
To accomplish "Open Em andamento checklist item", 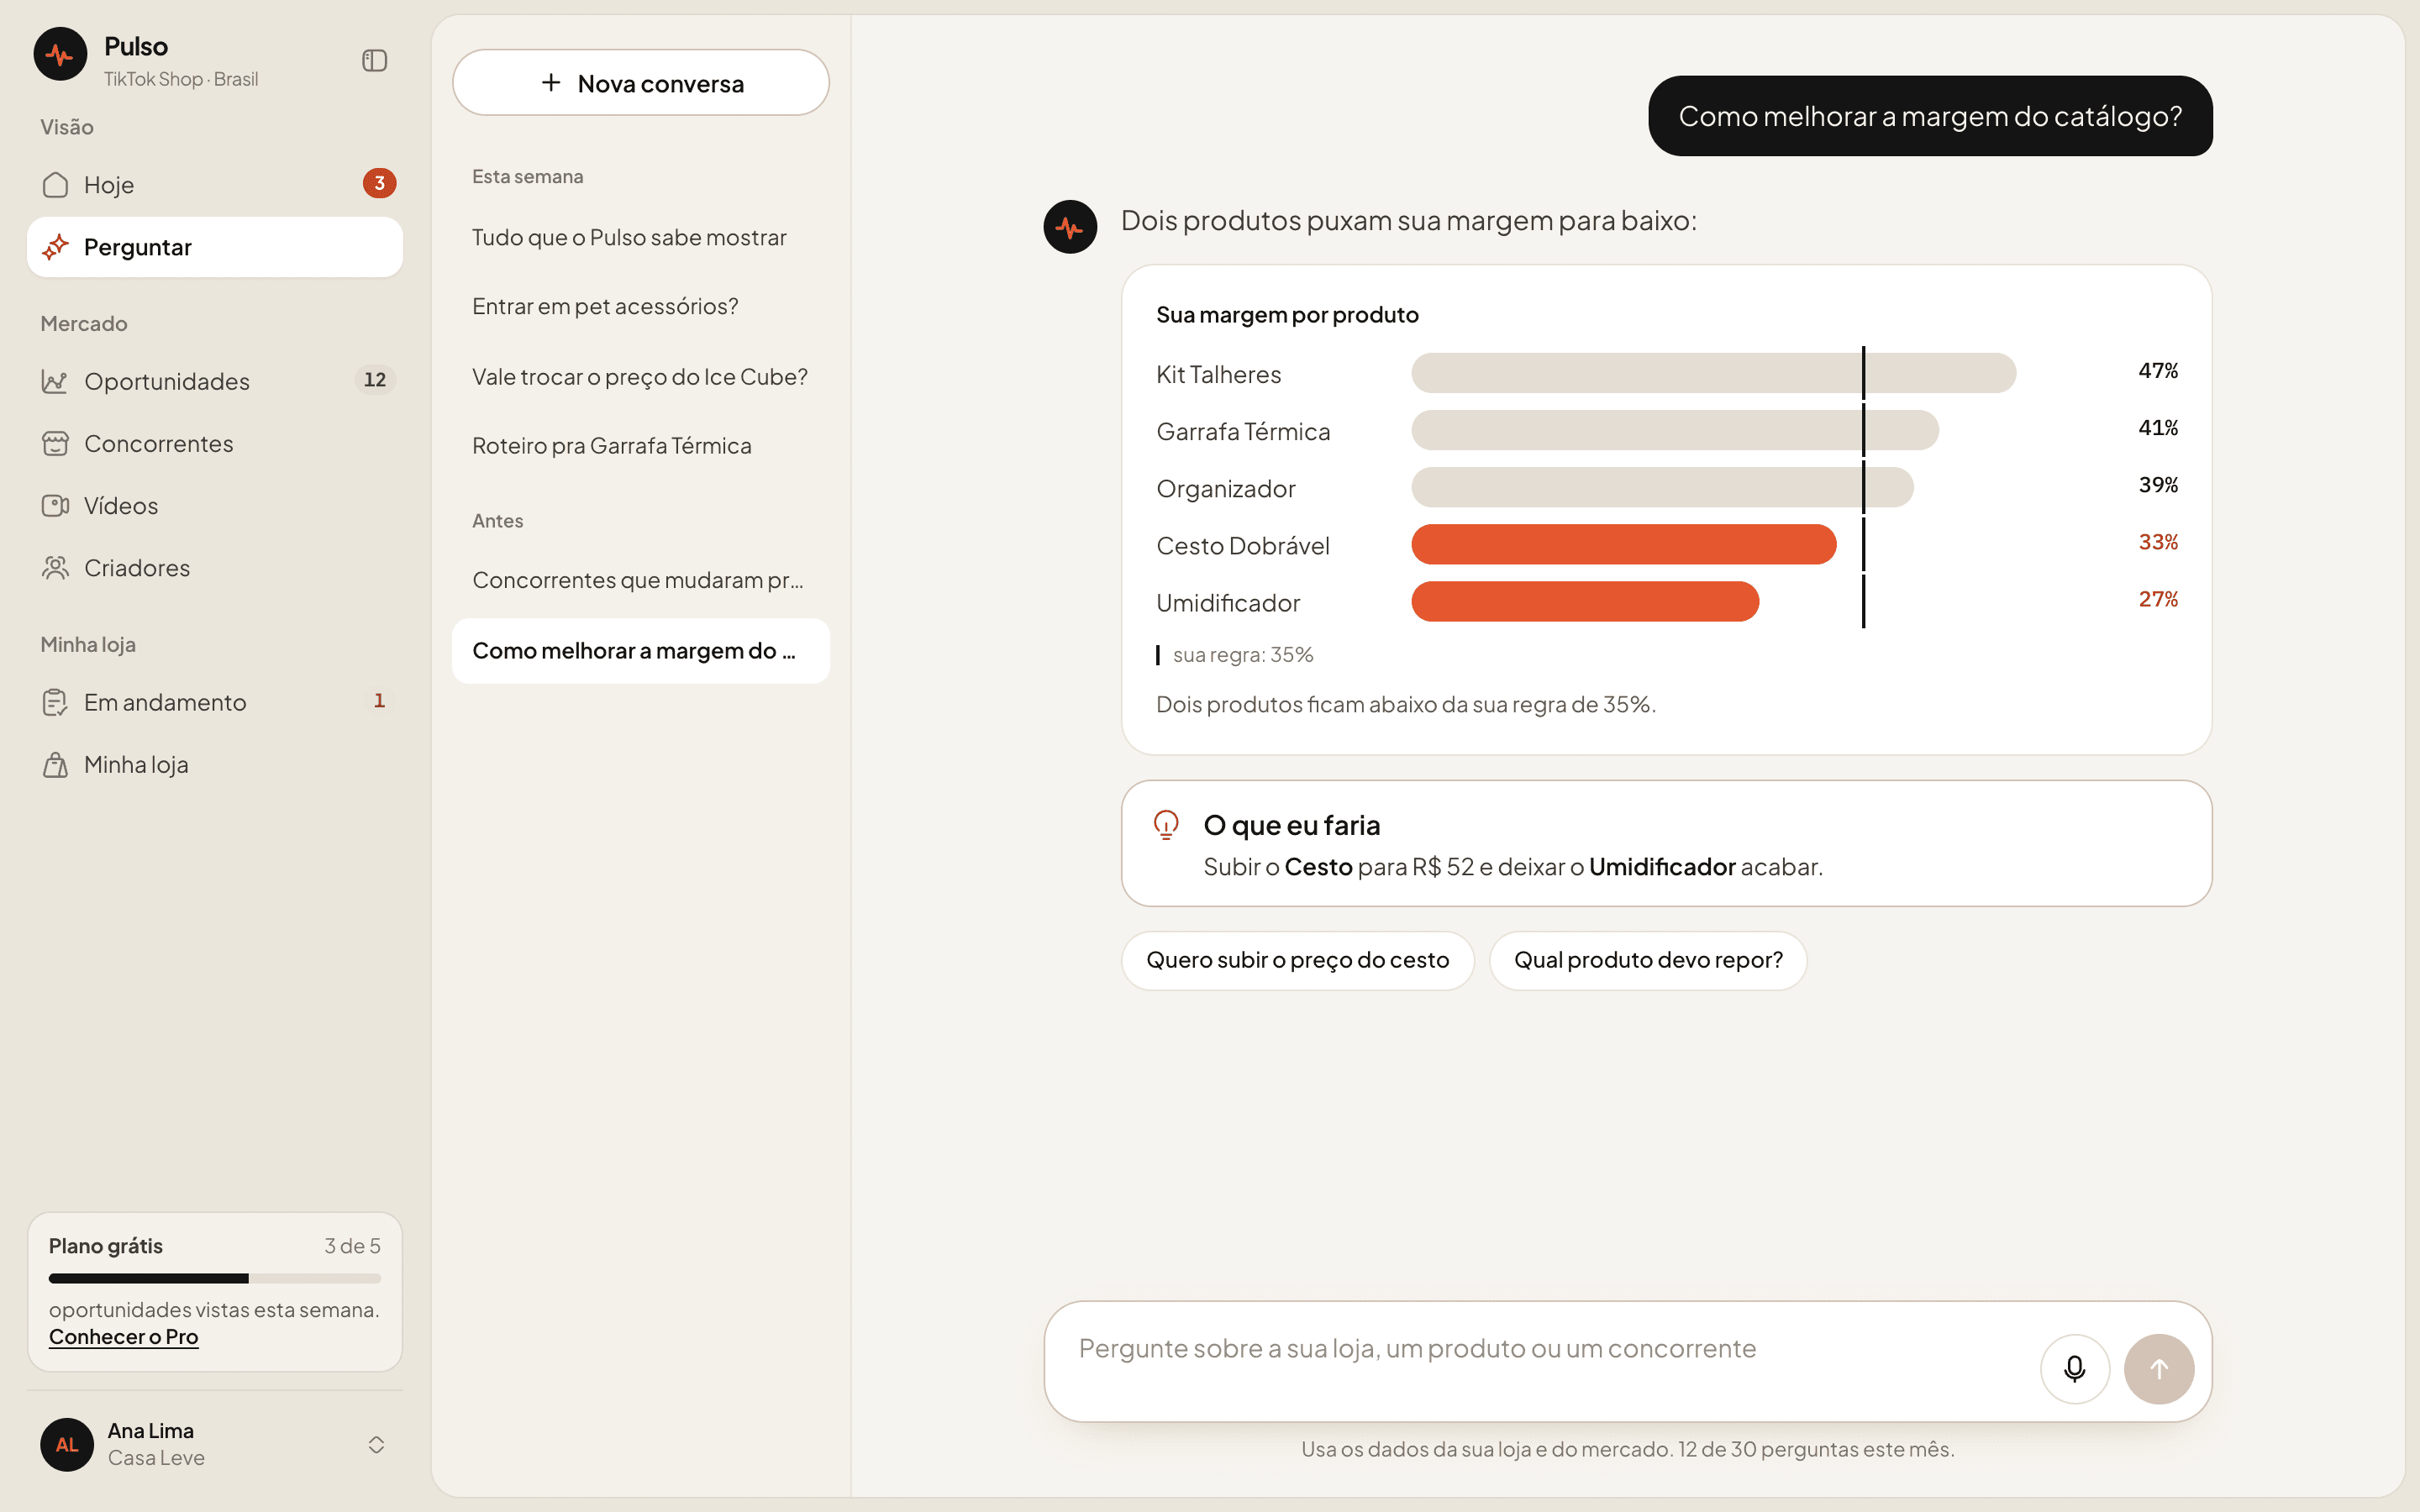I will click(215, 702).
